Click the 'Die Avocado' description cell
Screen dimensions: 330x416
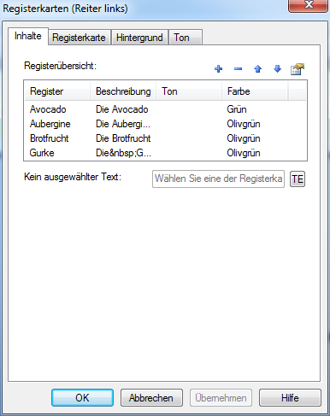tap(122, 109)
